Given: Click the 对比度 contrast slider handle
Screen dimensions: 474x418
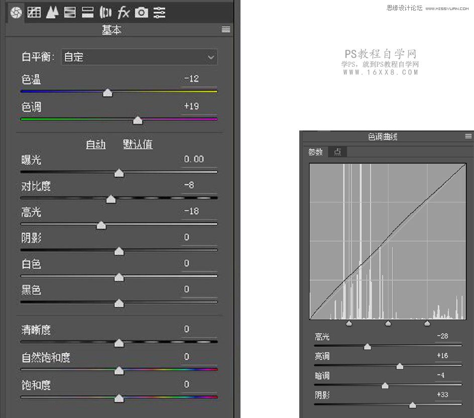Looking at the screenshot, I should point(111,199).
